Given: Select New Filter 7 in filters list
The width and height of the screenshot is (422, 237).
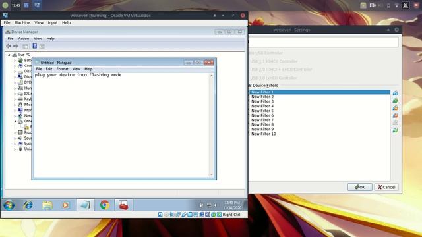Looking at the screenshot, I should [319, 120].
